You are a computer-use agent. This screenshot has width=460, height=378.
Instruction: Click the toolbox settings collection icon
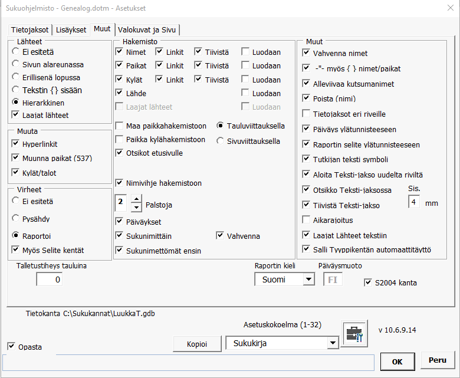(354, 334)
